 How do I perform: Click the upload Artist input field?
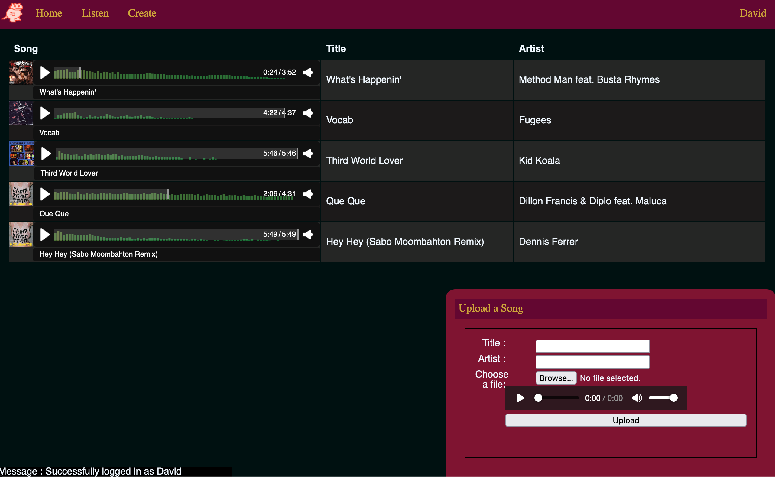[592, 362]
